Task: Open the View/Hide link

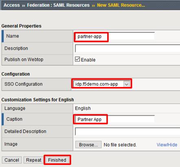Action: point(167,145)
